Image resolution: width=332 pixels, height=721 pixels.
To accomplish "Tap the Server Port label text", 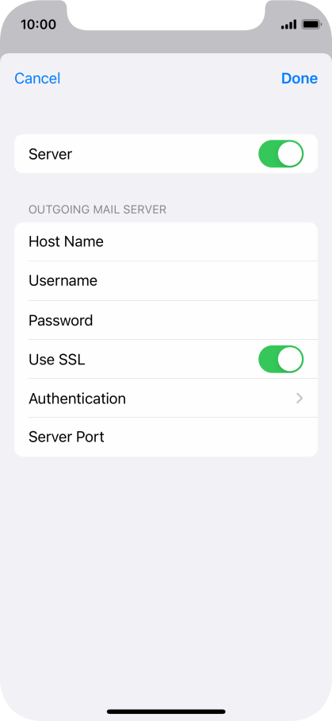I will coord(67,437).
